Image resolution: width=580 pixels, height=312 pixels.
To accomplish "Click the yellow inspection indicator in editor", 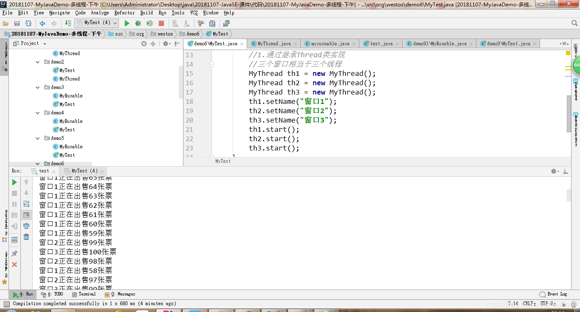I will click(x=568, y=53).
